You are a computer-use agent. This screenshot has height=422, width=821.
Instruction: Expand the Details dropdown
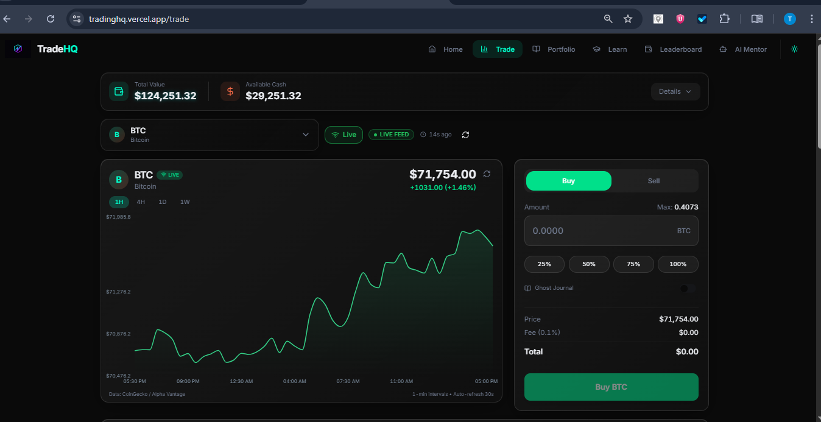pyautogui.click(x=675, y=91)
